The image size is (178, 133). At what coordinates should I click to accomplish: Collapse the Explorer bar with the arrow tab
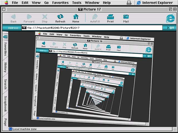6,37
